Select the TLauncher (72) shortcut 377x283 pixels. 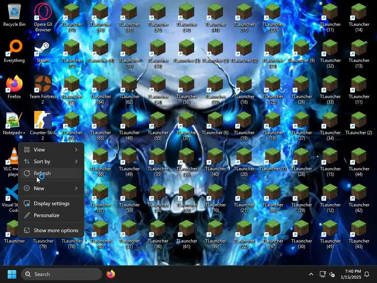(72, 54)
